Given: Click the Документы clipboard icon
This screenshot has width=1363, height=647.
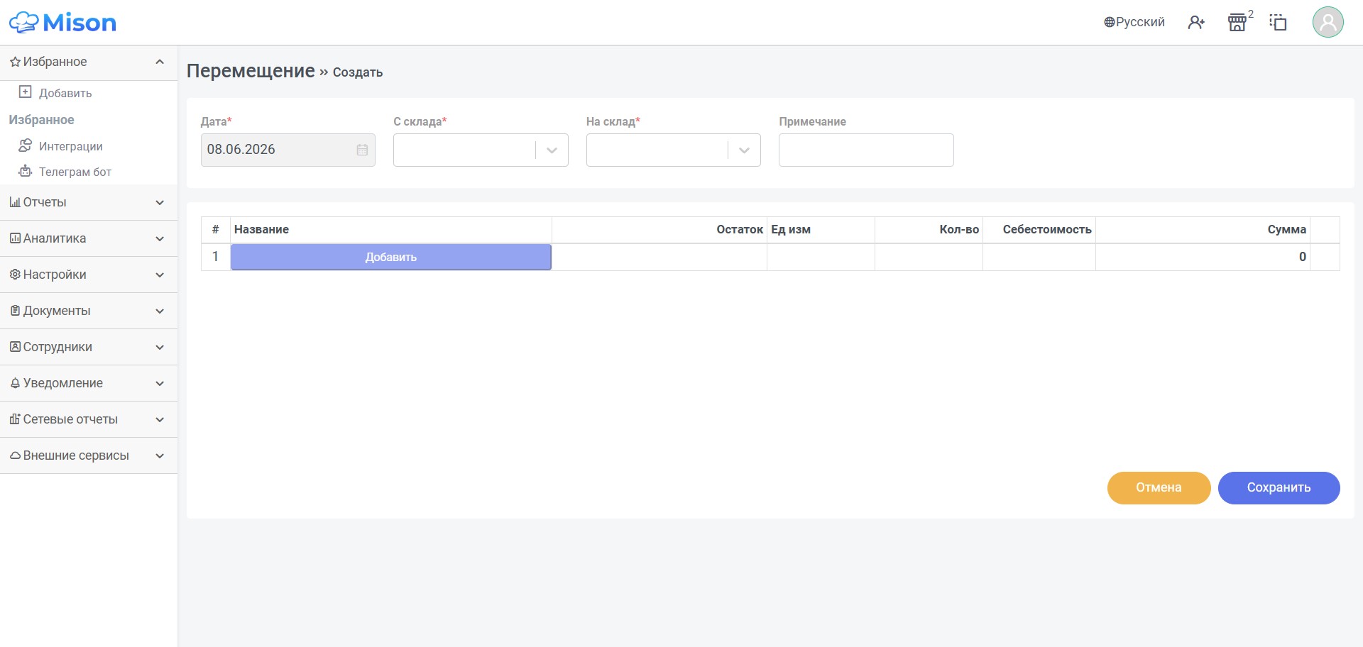Looking at the screenshot, I should 15,311.
